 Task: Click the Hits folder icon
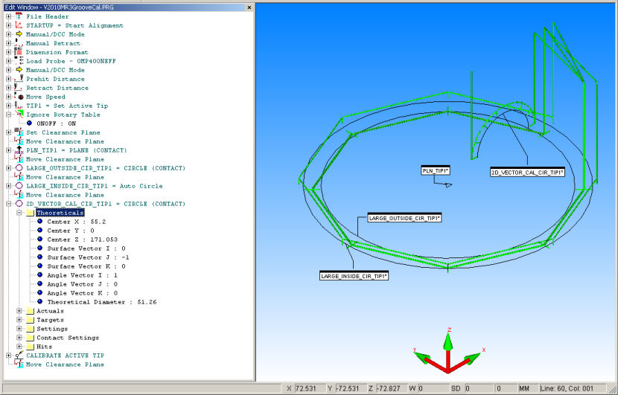coord(30,347)
